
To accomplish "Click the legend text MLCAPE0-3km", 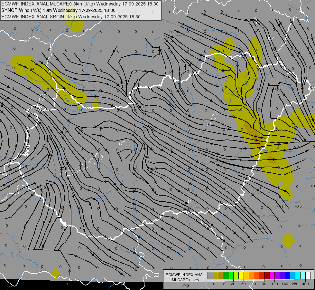I will (185, 280).
